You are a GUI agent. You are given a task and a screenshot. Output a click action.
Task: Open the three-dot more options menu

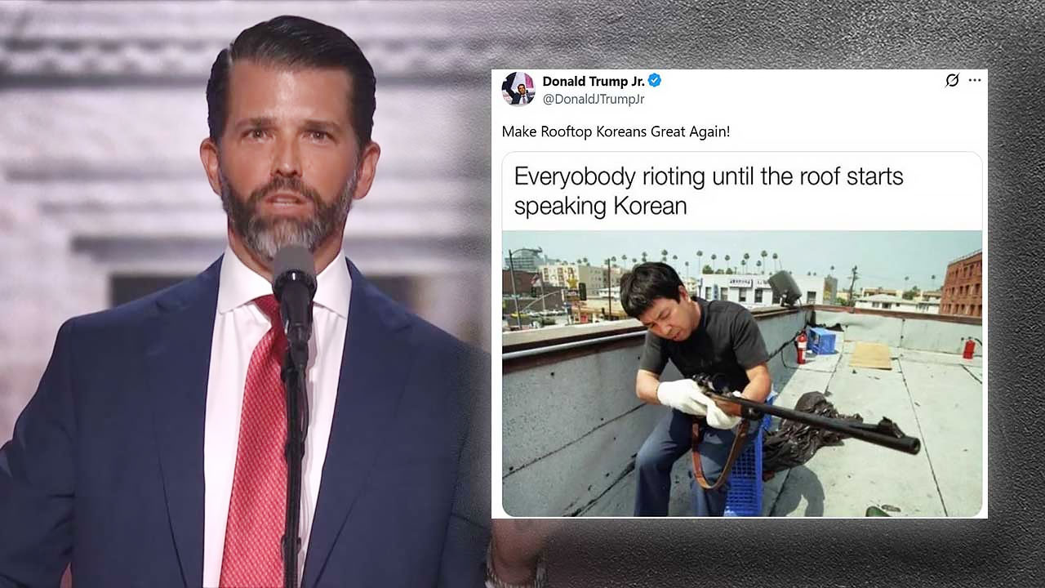pos(975,80)
